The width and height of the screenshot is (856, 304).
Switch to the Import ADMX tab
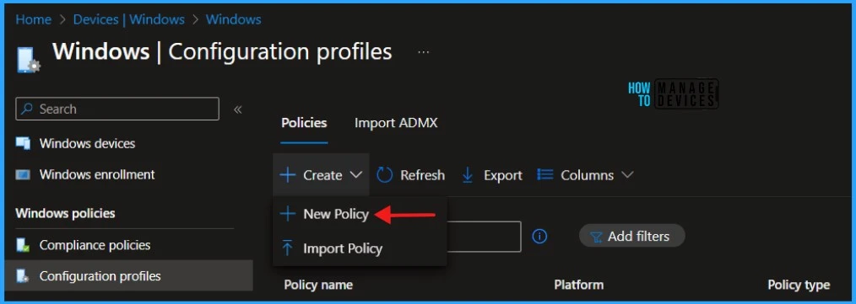pyautogui.click(x=396, y=123)
